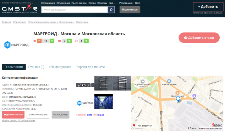Open the Версия для печати tab
This screenshot has height=133, width=225.
pos(91,67)
